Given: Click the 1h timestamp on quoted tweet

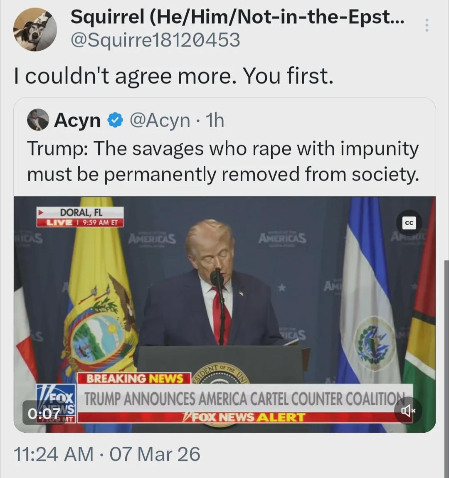Looking at the screenshot, I should click(x=215, y=121).
